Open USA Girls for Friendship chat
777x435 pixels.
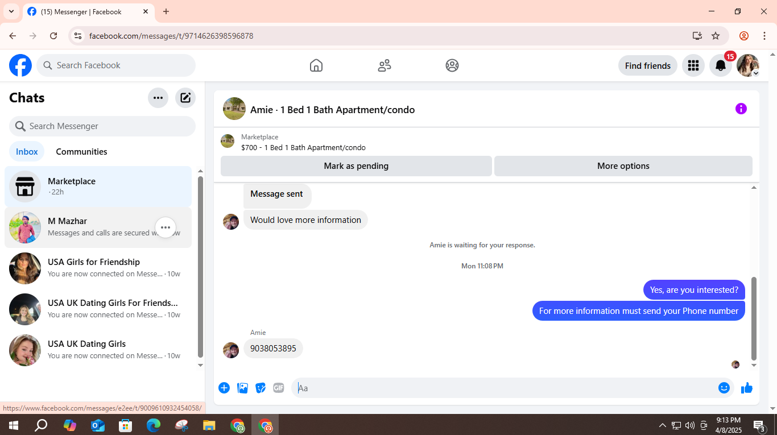click(98, 268)
